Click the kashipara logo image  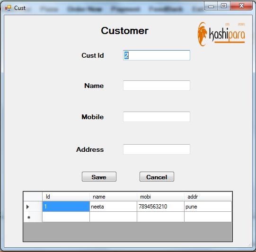coord(221,34)
